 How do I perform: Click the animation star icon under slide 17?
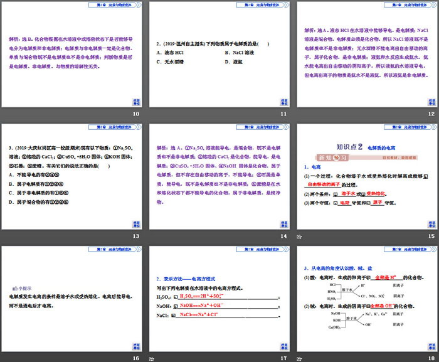[152, 358]
